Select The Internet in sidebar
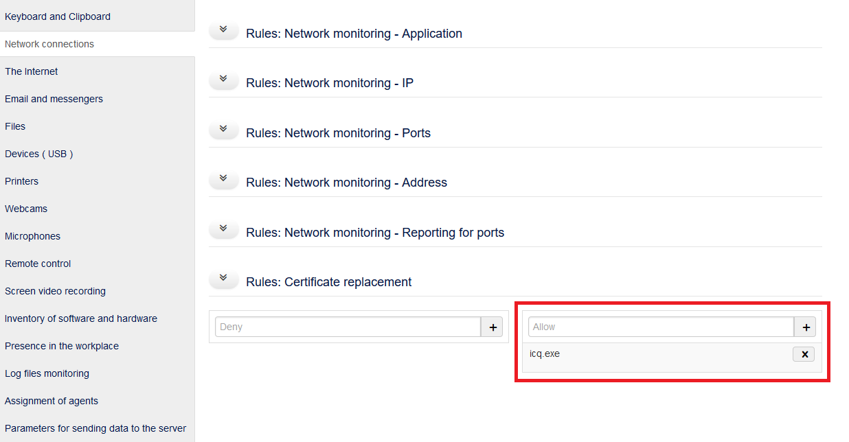Viewport: 849px width, 442px height. 32,71
